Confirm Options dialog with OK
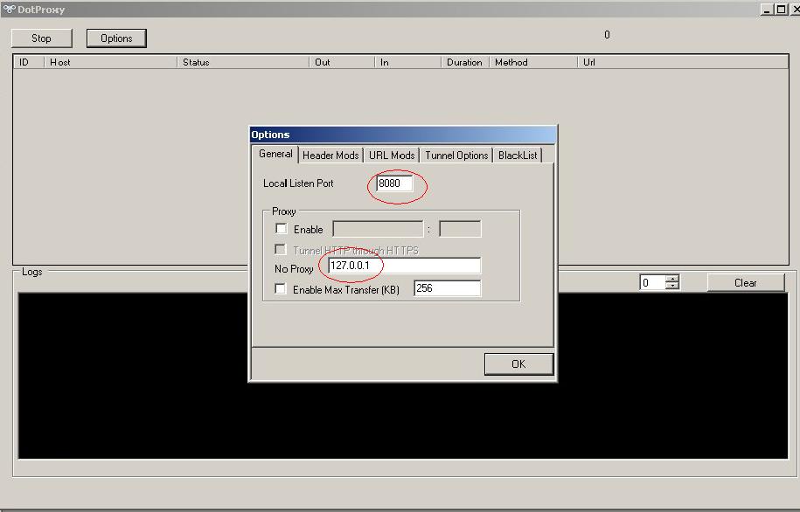Image resolution: width=800 pixels, height=512 pixels. click(518, 364)
